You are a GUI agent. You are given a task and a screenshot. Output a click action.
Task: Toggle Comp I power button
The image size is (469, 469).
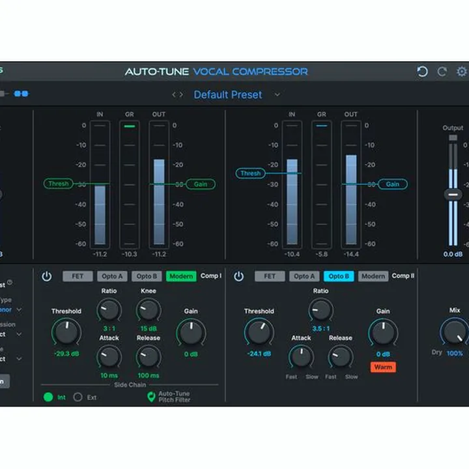(47, 276)
